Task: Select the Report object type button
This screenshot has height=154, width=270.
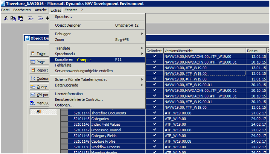Action: 39,70
